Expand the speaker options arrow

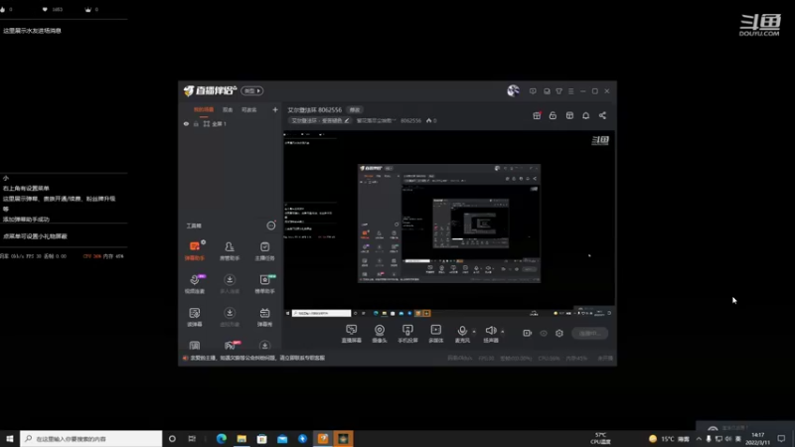pos(503,332)
